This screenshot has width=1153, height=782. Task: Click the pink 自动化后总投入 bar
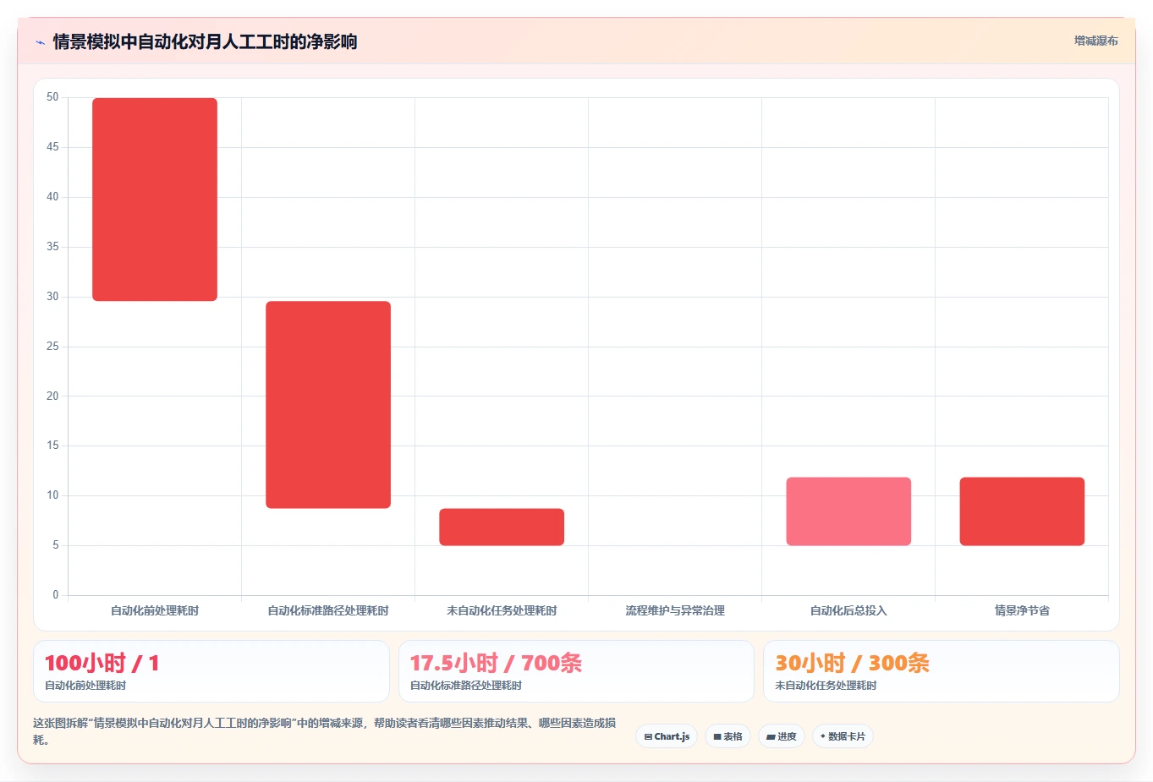click(848, 511)
